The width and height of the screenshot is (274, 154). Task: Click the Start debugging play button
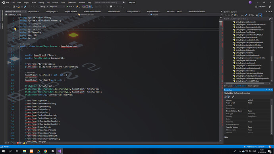[x=69, y=7]
